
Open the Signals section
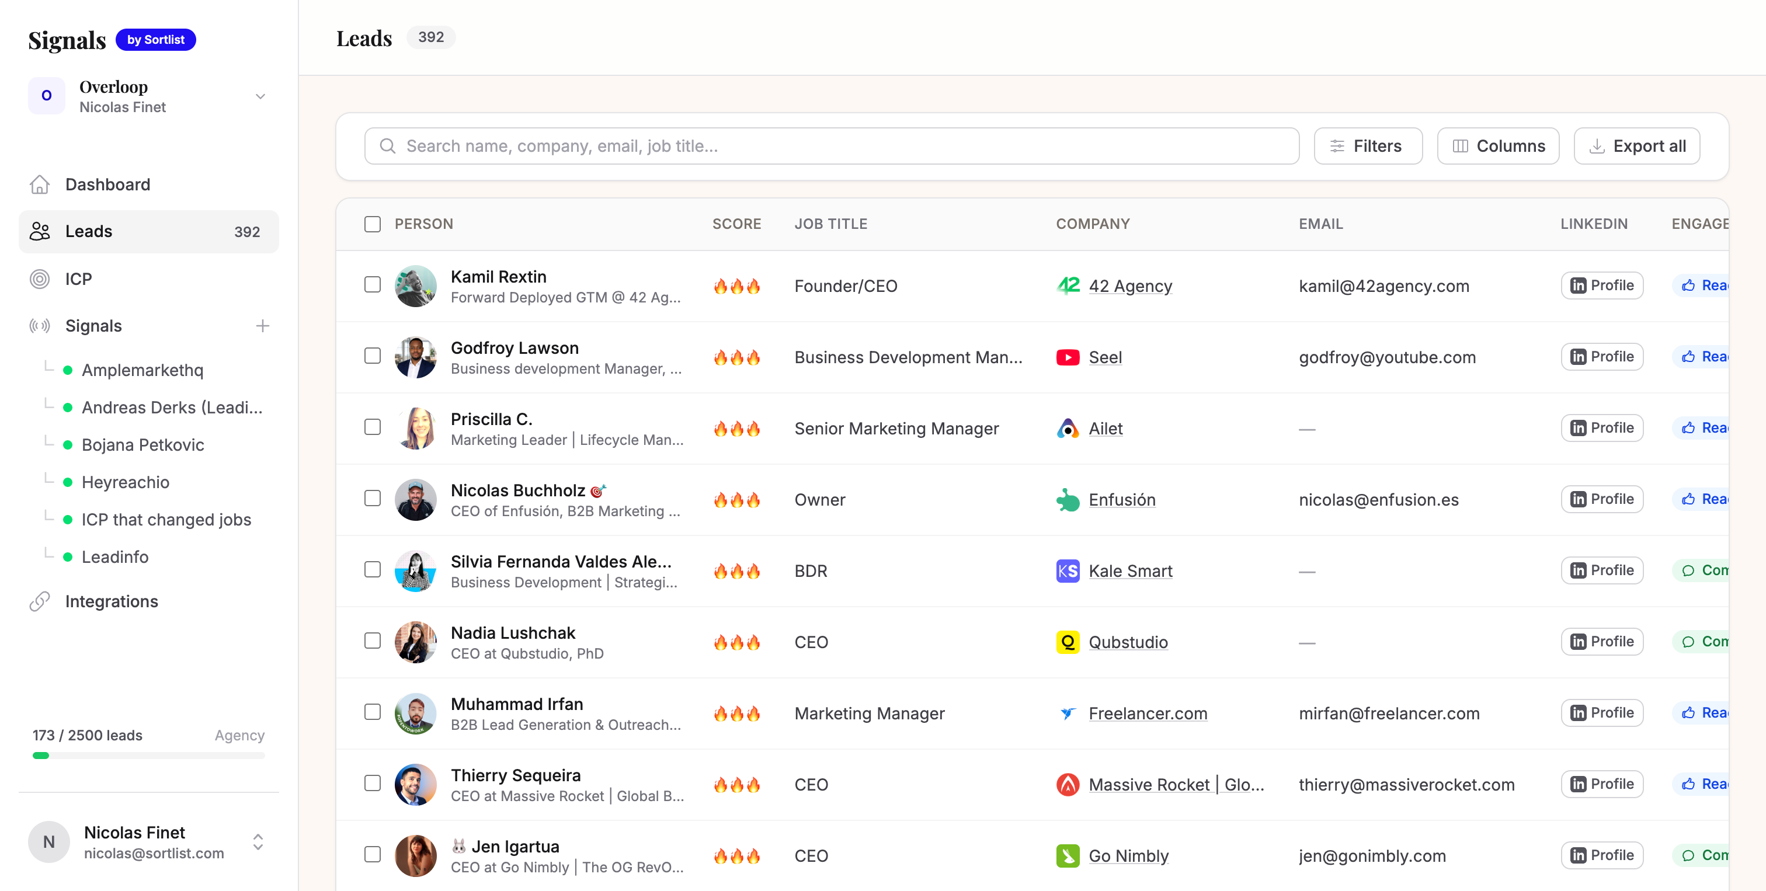[x=93, y=326]
